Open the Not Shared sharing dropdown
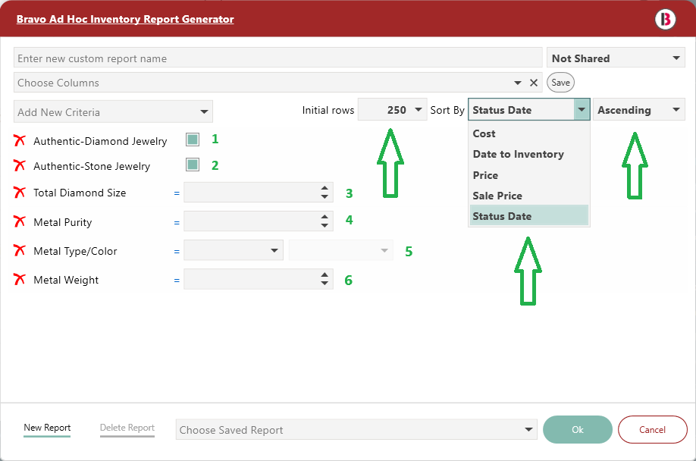Screen dimensions: 696x461 616,58
